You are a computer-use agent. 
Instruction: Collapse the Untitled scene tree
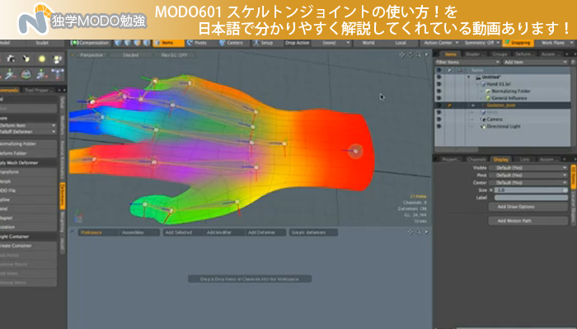coord(469,78)
